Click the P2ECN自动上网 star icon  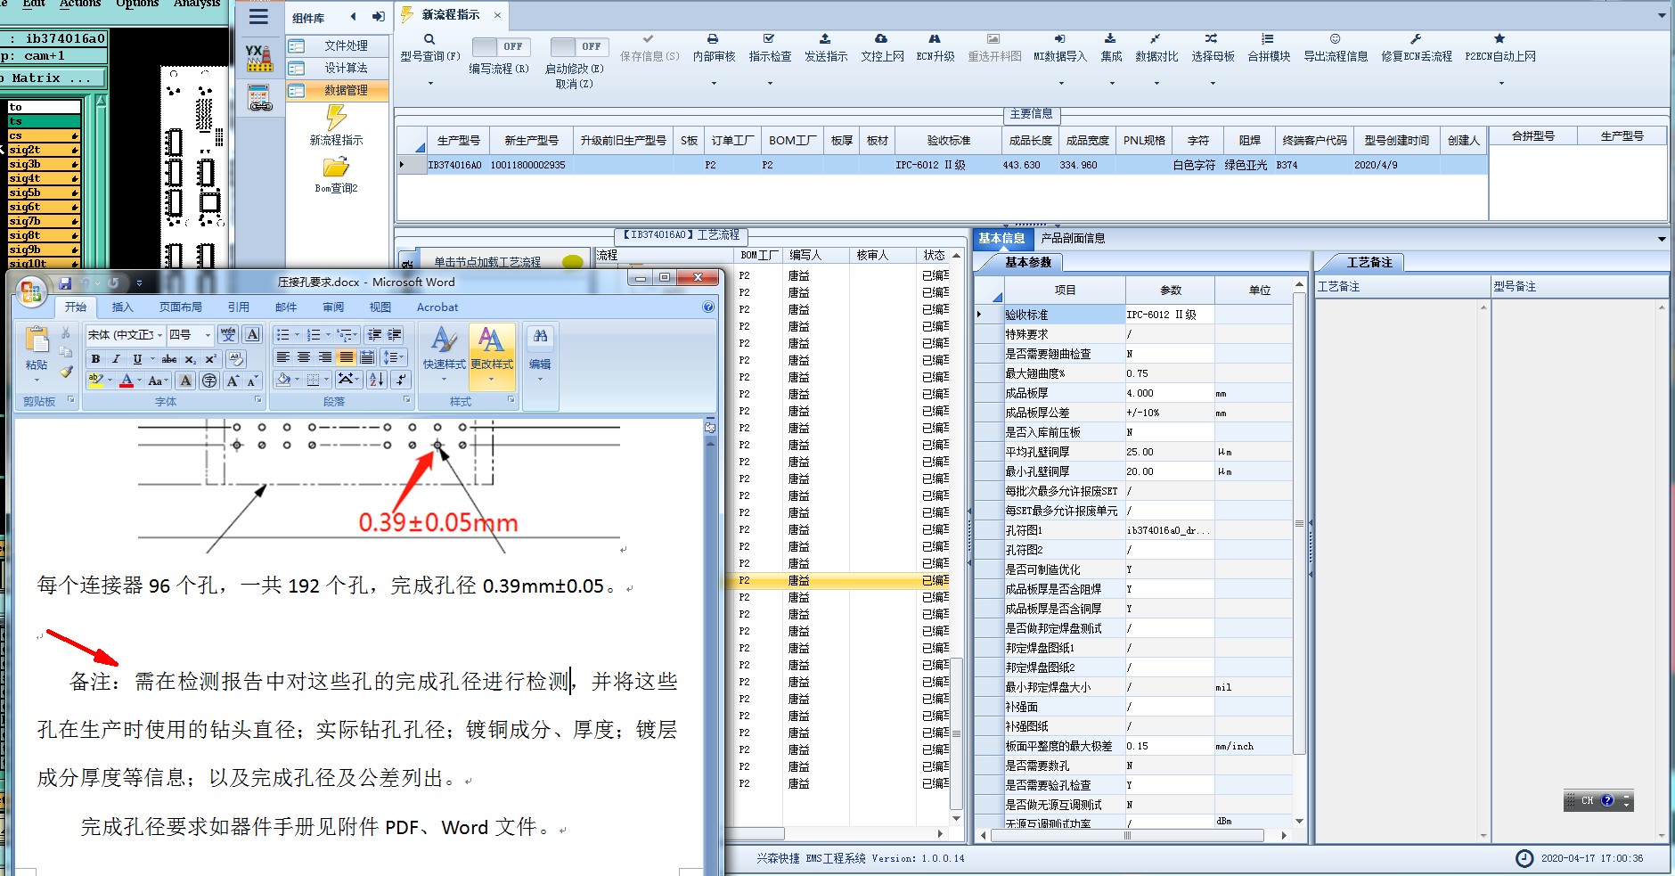coord(1499,39)
